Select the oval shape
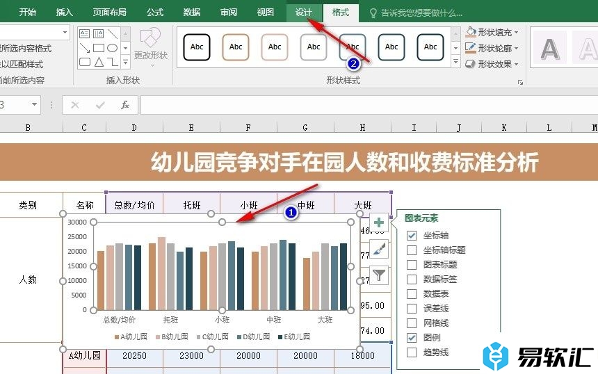 113,48
